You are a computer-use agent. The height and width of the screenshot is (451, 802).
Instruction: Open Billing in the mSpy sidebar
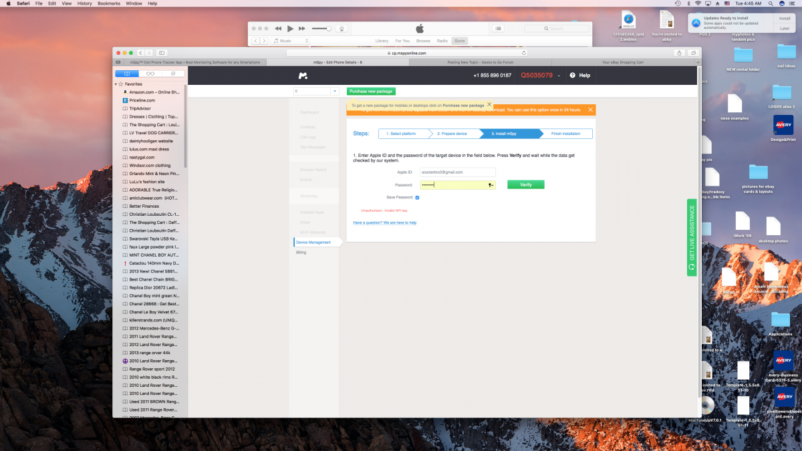tap(301, 253)
